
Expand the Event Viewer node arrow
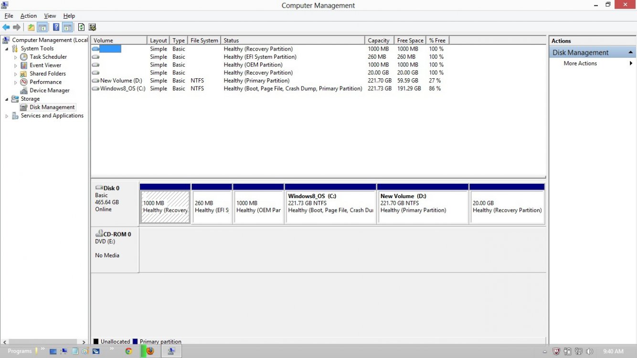[15, 65]
